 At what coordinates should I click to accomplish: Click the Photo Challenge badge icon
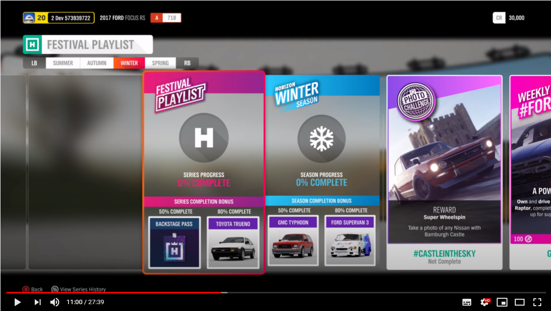point(416,102)
